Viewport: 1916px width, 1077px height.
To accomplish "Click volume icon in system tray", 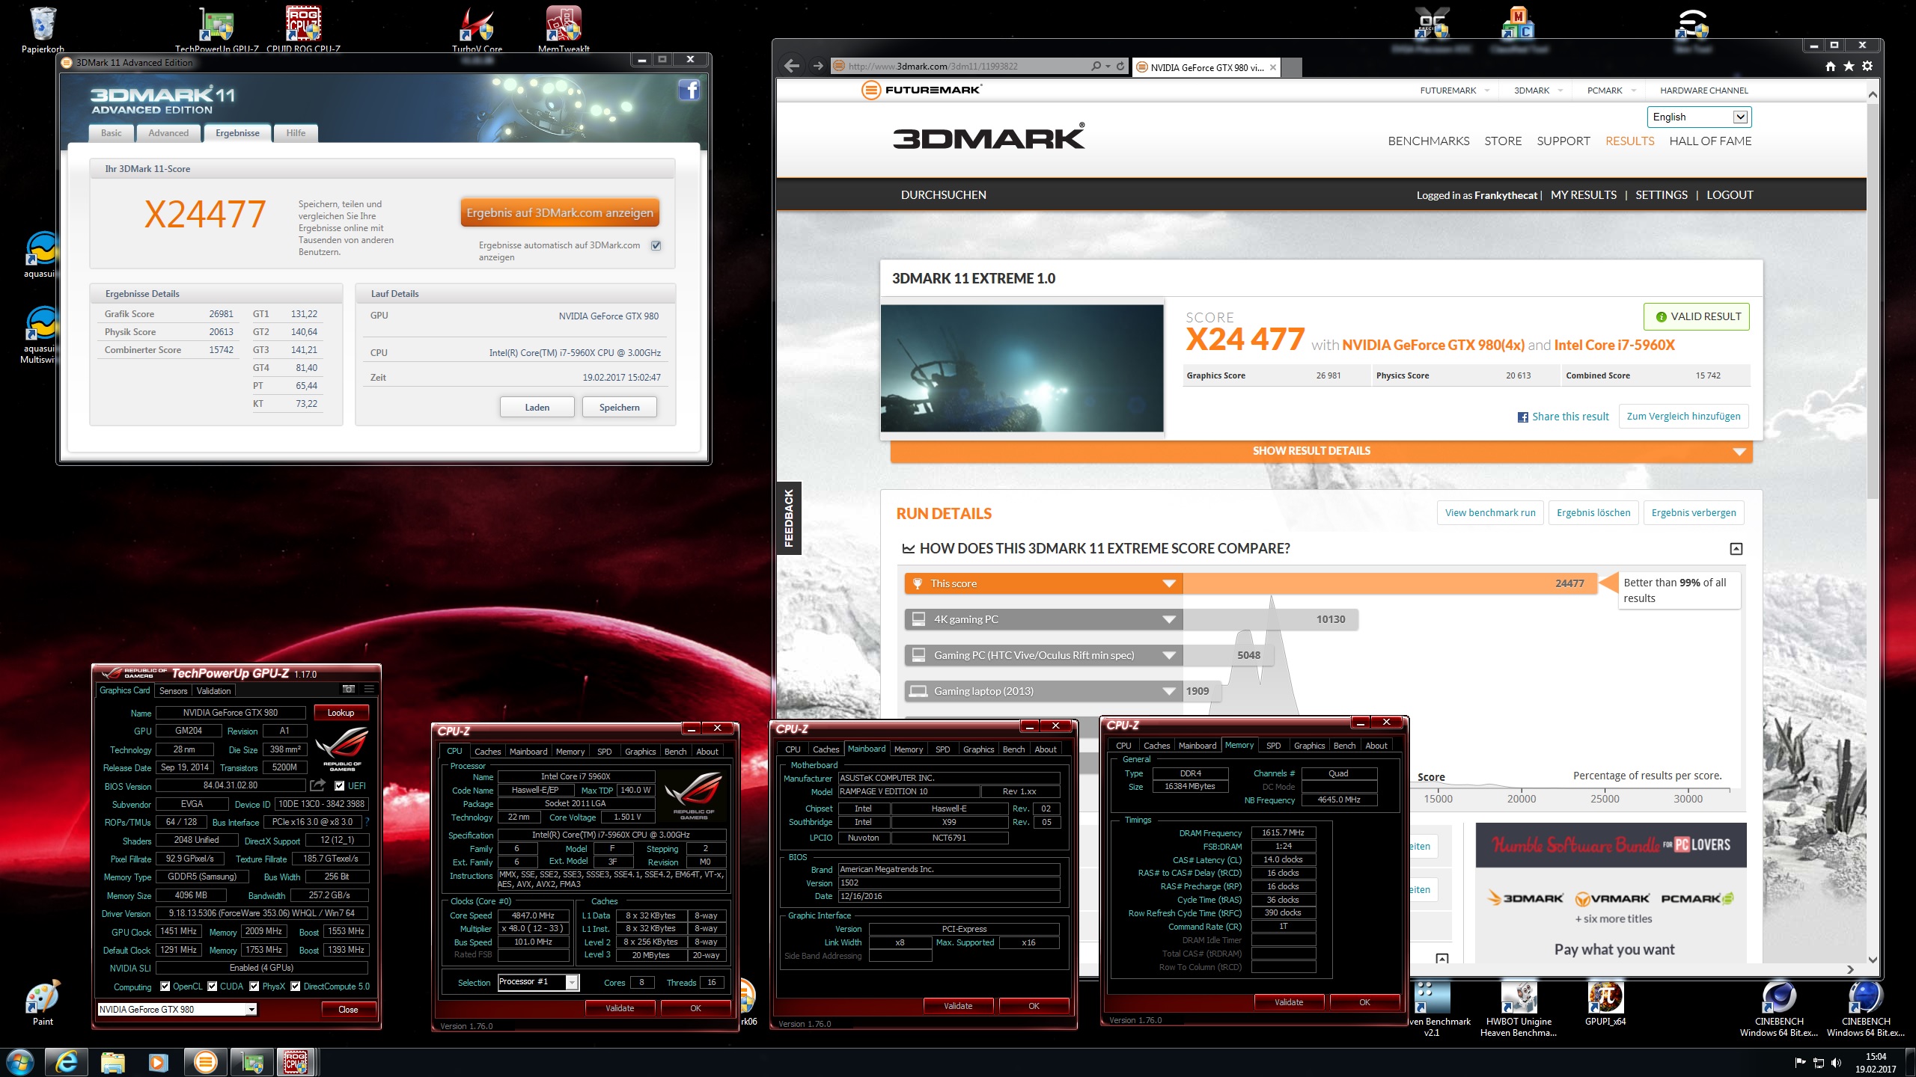I will pyautogui.click(x=1836, y=1063).
